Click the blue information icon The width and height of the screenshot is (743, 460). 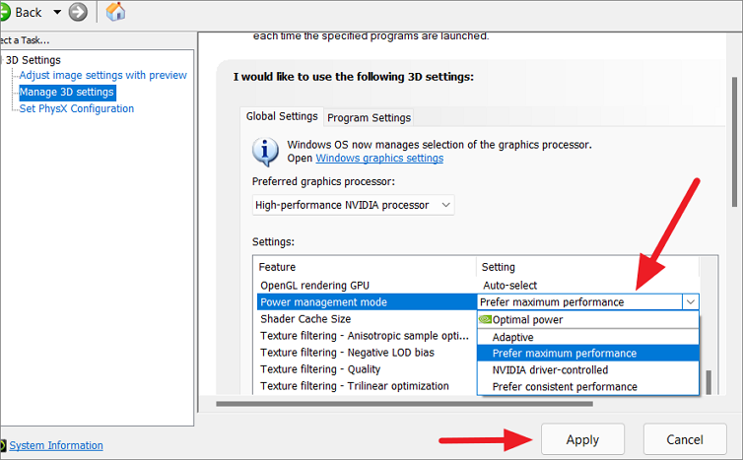265,152
